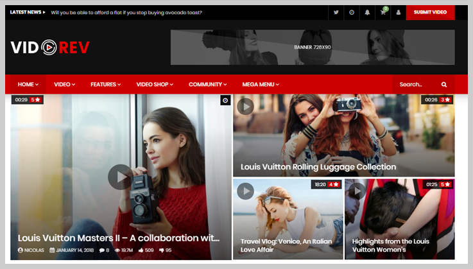The width and height of the screenshot is (473, 269).
Task: Play the Travel Vlog Venice video
Action: (x=245, y=191)
